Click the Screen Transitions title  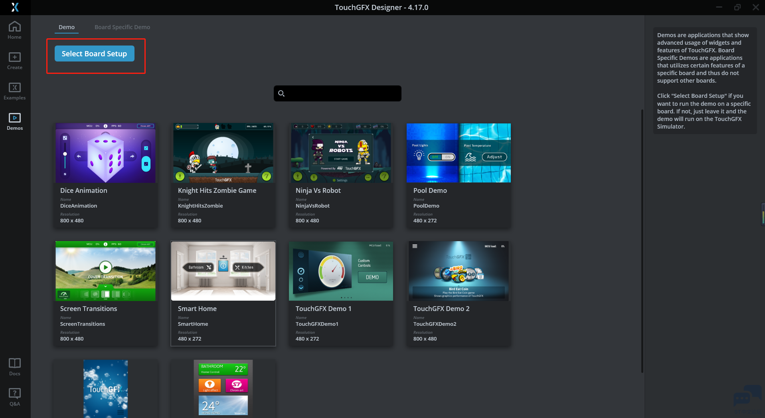pos(89,309)
